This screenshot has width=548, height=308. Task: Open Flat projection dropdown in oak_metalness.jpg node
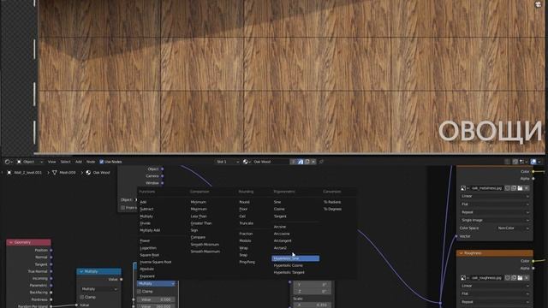tap(495, 204)
